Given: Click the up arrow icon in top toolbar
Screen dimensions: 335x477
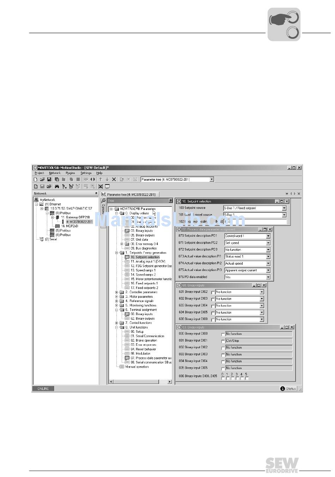Looking at the screenshot, I should [100, 180].
